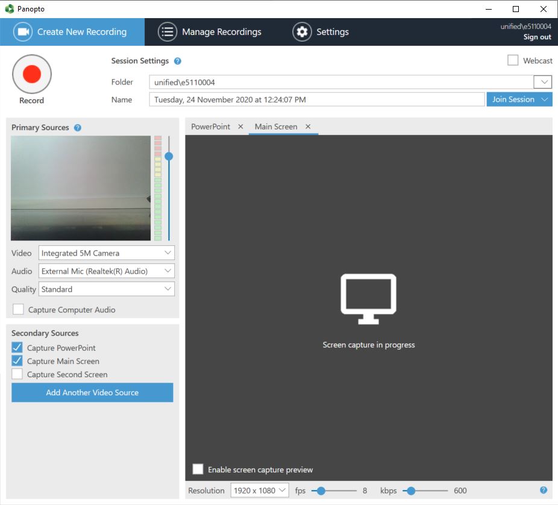The image size is (558, 505).
Task: Click the fps value 8
Action: tap(365, 491)
